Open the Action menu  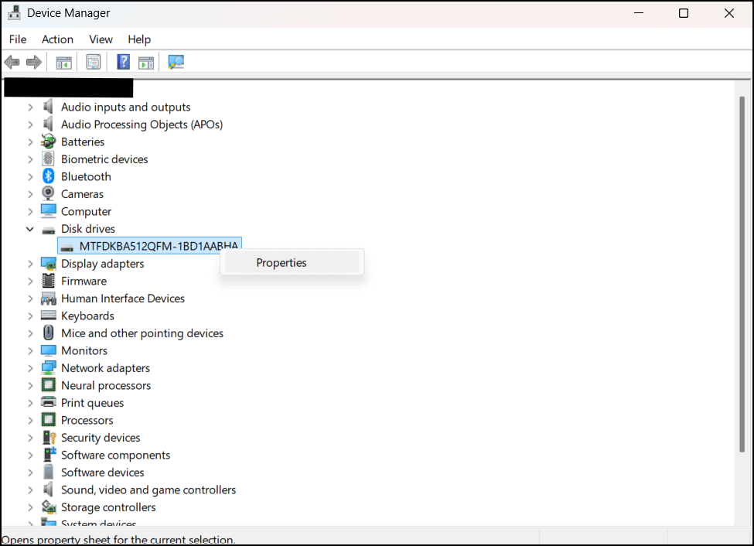tap(57, 39)
